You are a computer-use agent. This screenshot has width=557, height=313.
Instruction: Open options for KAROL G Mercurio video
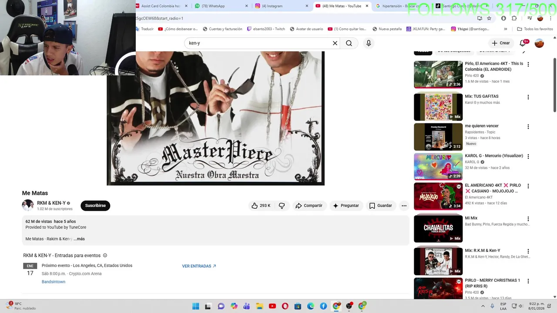tap(528, 156)
